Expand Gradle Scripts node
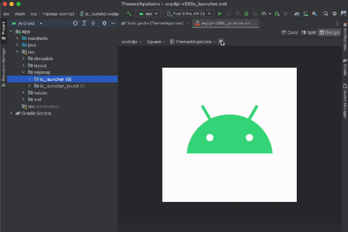This screenshot has height=232, width=348. (11, 113)
